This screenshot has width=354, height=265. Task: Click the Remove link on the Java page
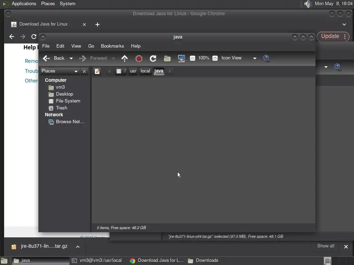(31, 61)
